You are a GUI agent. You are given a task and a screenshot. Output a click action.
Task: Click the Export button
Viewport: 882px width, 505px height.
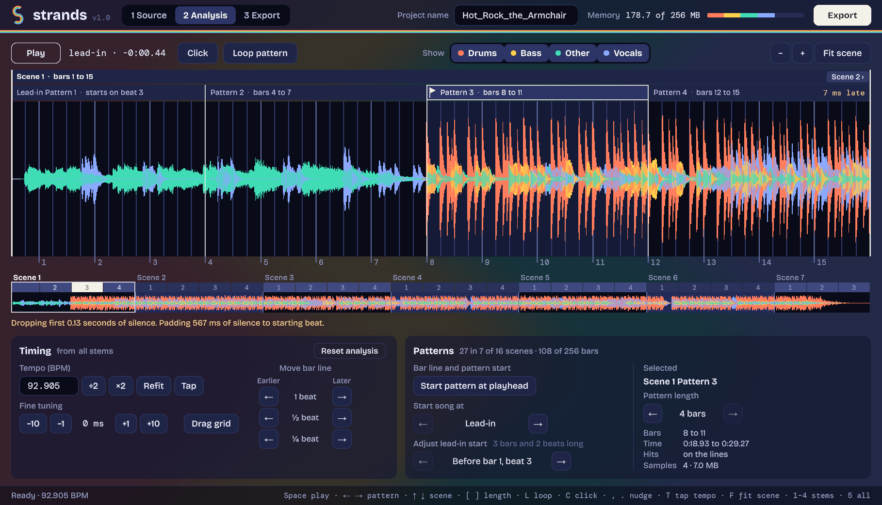coord(842,15)
